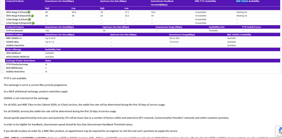This screenshot has width=282, height=138.
Task: Click the Y status for WLR Withdrawal
Action: [46, 68]
